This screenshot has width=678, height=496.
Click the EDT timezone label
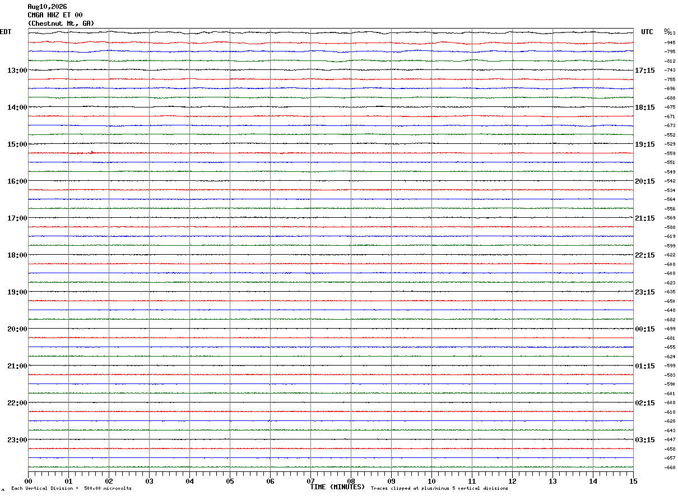tap(6, 32)
